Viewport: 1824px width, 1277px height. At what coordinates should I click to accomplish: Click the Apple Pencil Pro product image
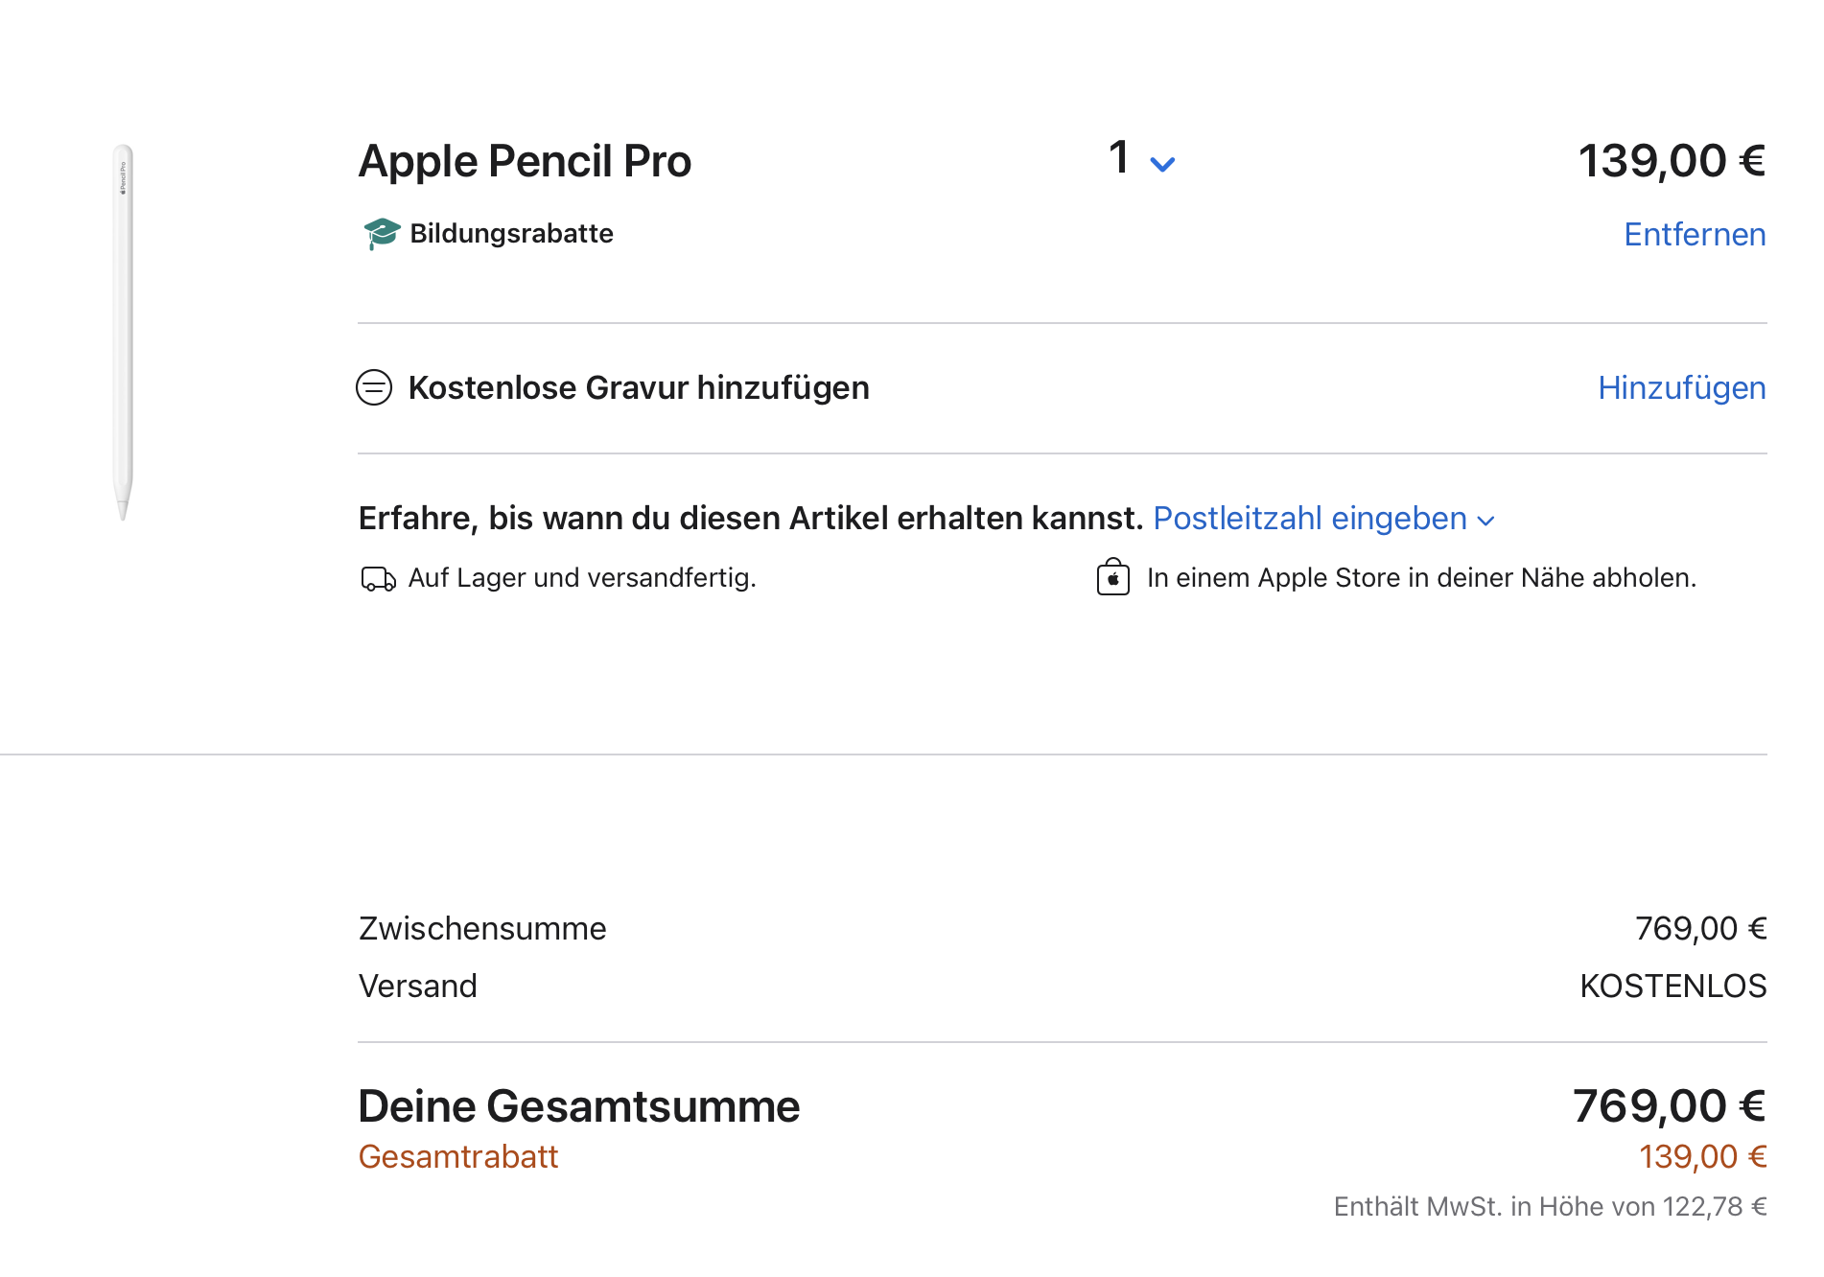click(x=123, y=331)
